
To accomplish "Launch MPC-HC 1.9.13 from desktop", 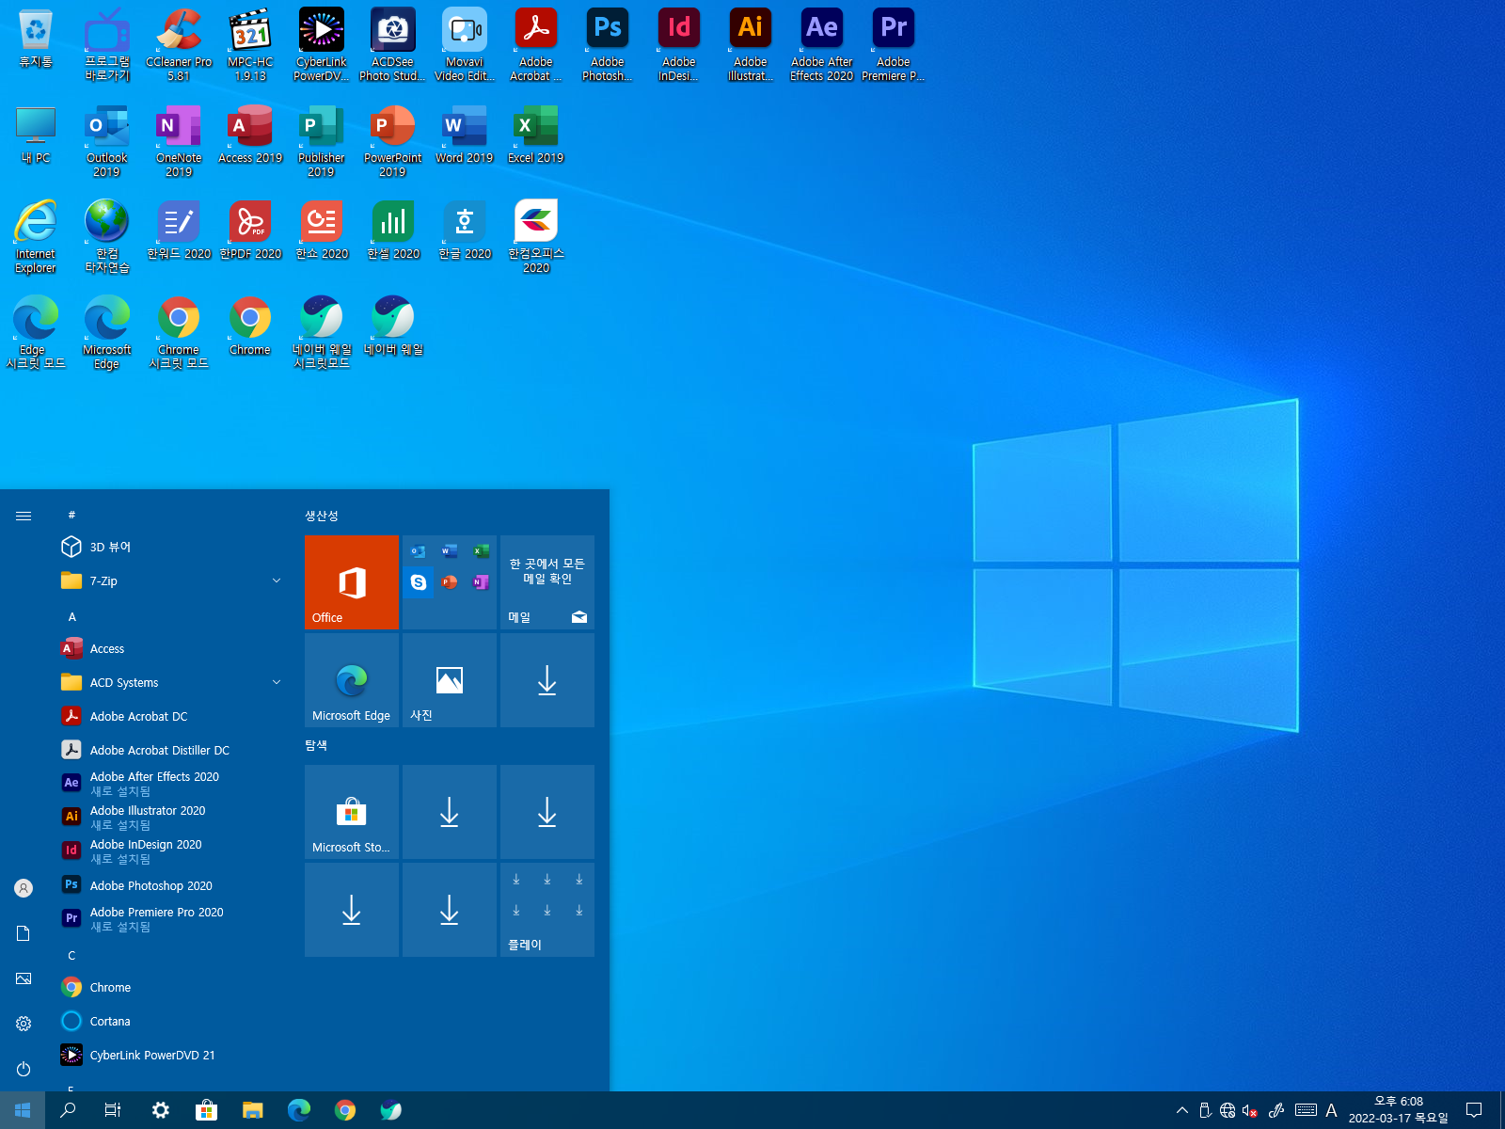I will pos(250,44).
